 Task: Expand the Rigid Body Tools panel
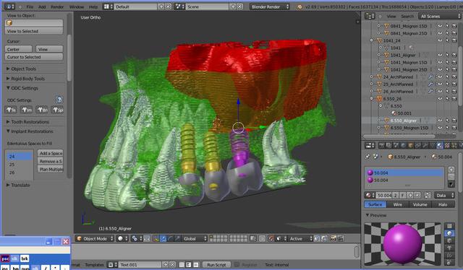point(25,79)
